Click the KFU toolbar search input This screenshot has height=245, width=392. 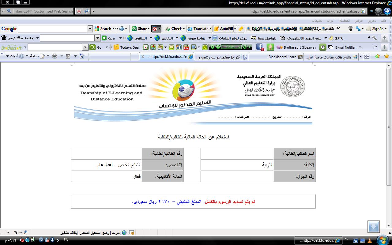[67, 38]
